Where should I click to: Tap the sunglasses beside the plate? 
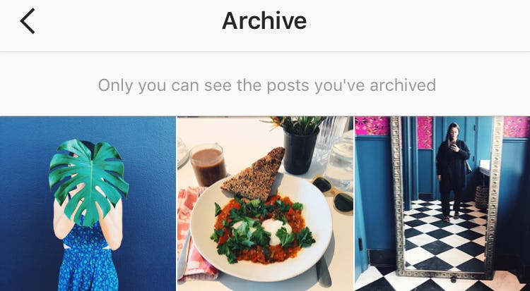332,194
